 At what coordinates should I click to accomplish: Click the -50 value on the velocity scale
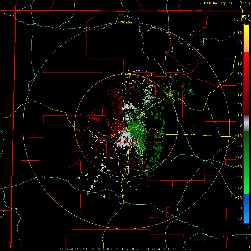point(238,177)
